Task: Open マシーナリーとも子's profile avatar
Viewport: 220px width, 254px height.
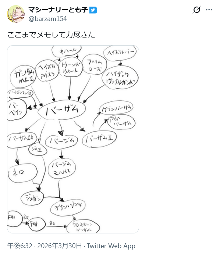Action: click(16, 14)
